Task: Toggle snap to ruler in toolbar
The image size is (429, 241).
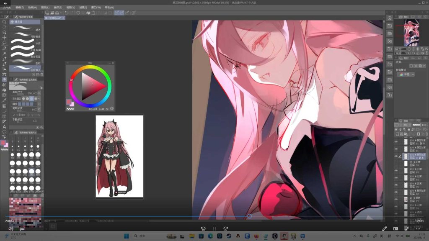Action: point(117,13)
